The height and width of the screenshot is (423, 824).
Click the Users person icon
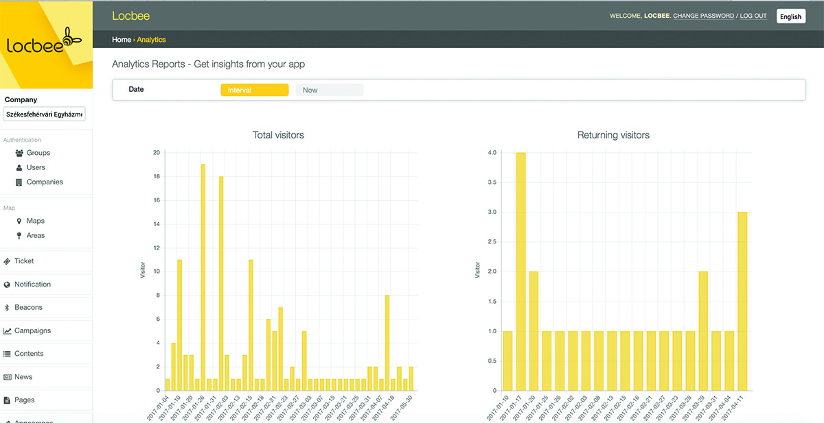point(19,167)
